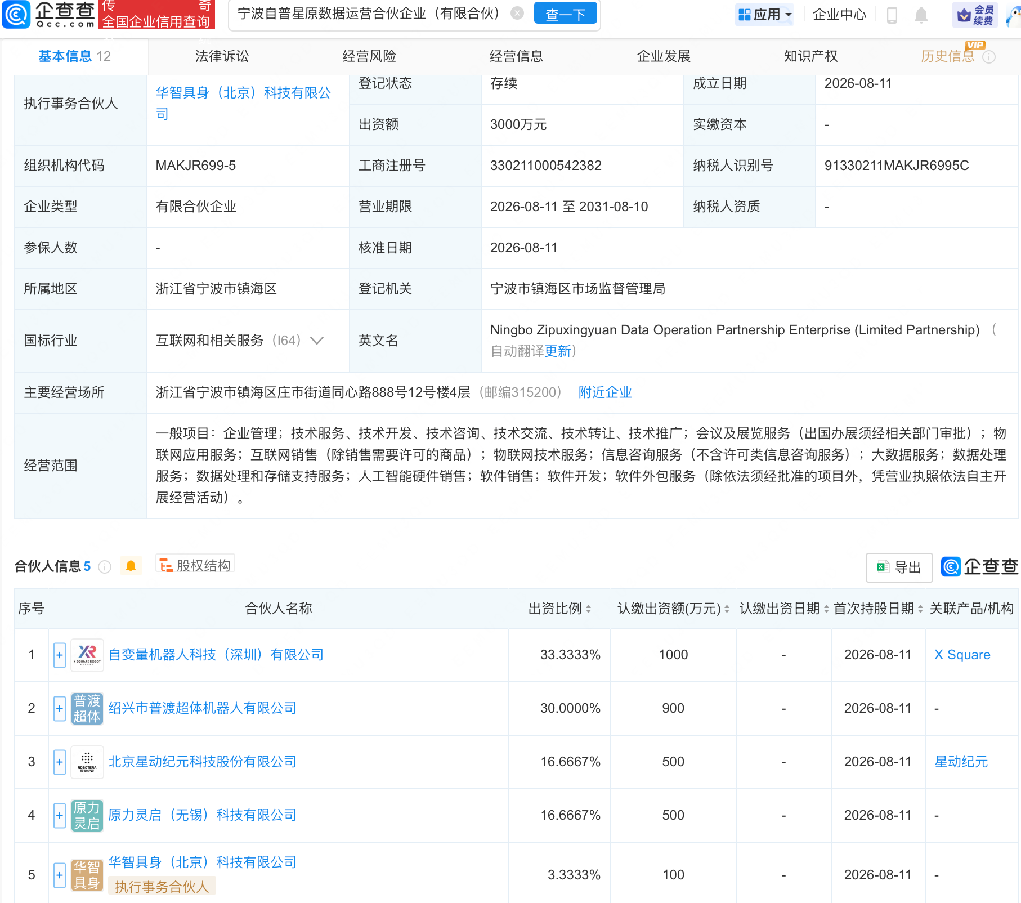Click the 宁波市镇海区市场监督管理局 registration authority
The image size is (1021, 903).
578,289
